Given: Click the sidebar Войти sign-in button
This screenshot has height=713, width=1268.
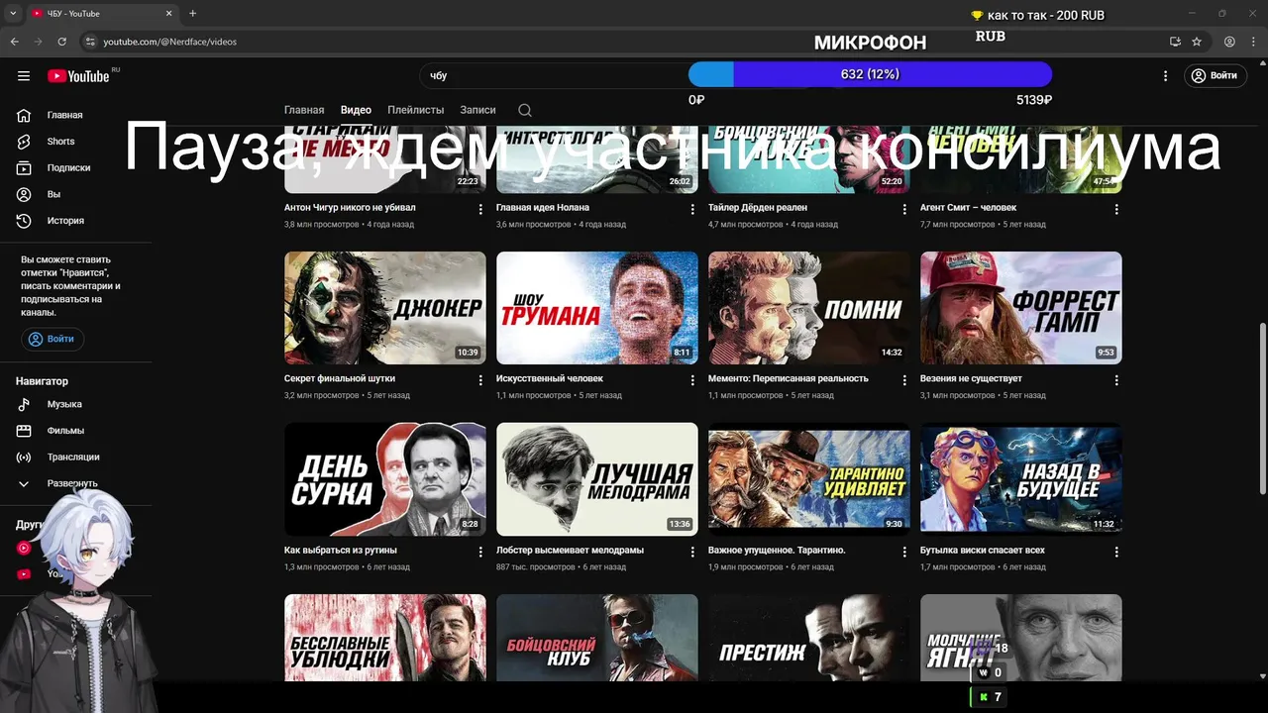Looking at the screenshot, I should 53,339.
